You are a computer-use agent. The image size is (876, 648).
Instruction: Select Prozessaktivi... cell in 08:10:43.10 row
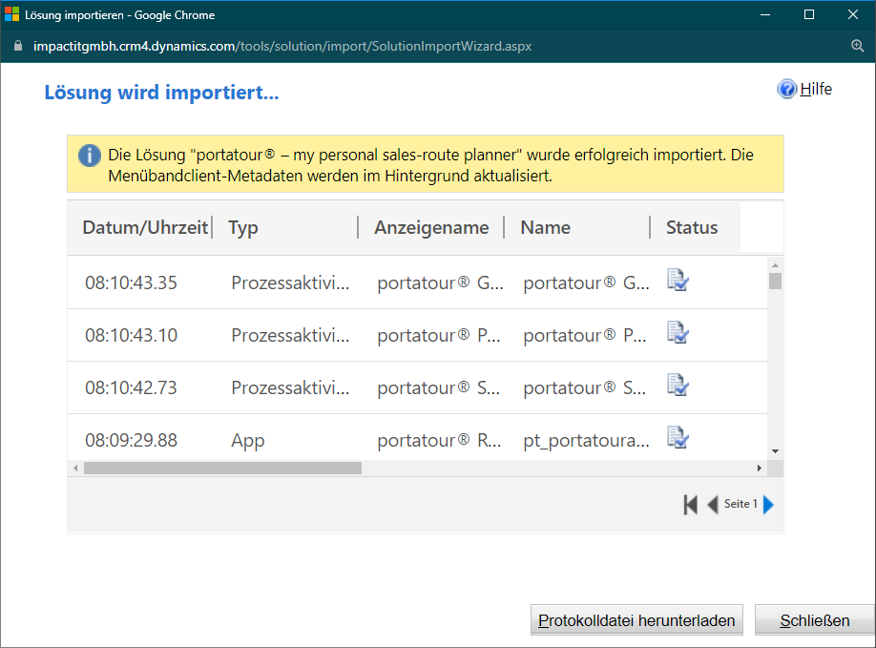pos(290,335)
